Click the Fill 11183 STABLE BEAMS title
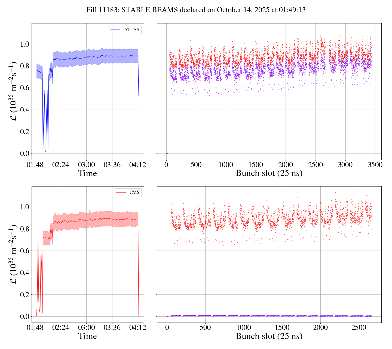 (196, 10)
